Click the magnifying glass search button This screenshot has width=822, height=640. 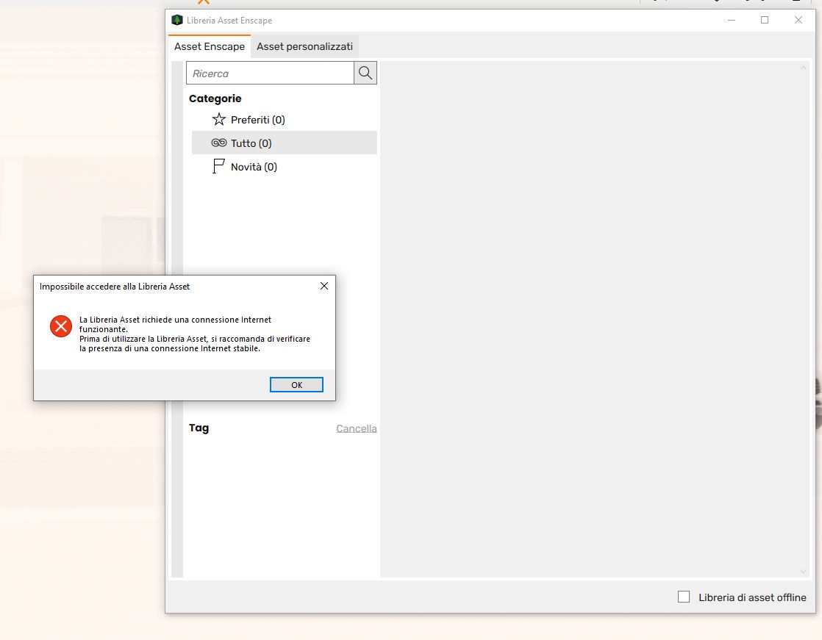[x=365, y=73]
